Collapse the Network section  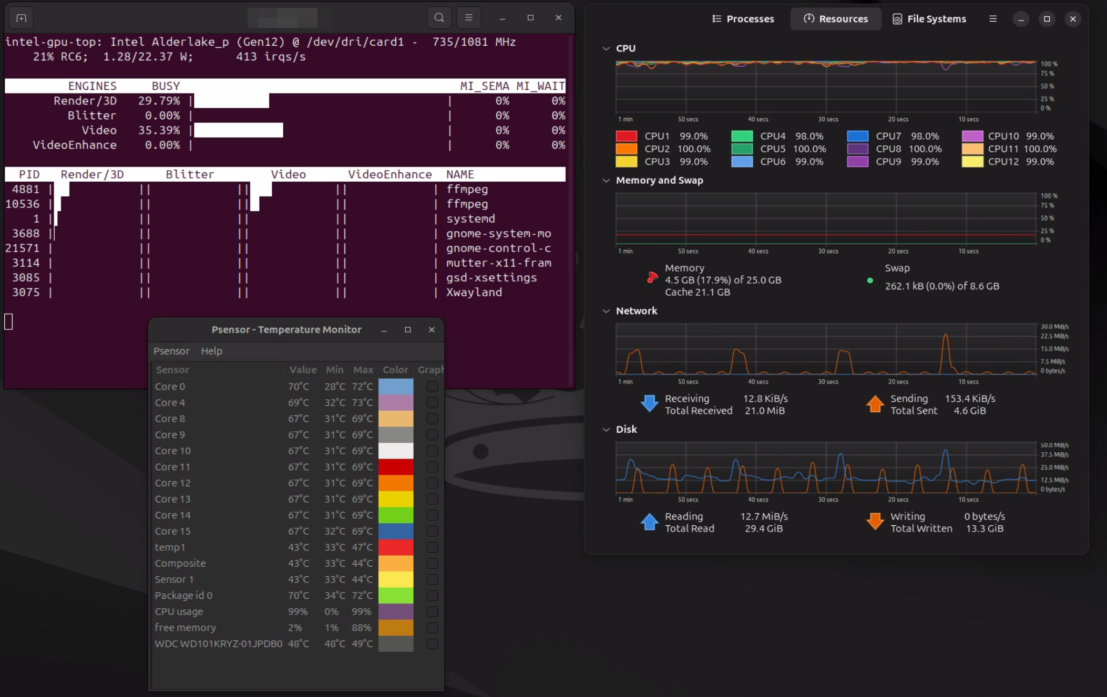(606, 311)
